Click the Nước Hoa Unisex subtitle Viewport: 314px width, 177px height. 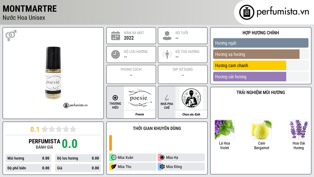point(24,18)
